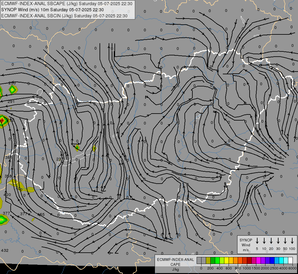
Task: Click the 4000 tick label in CAPE legend
Action: coord(284,268)
